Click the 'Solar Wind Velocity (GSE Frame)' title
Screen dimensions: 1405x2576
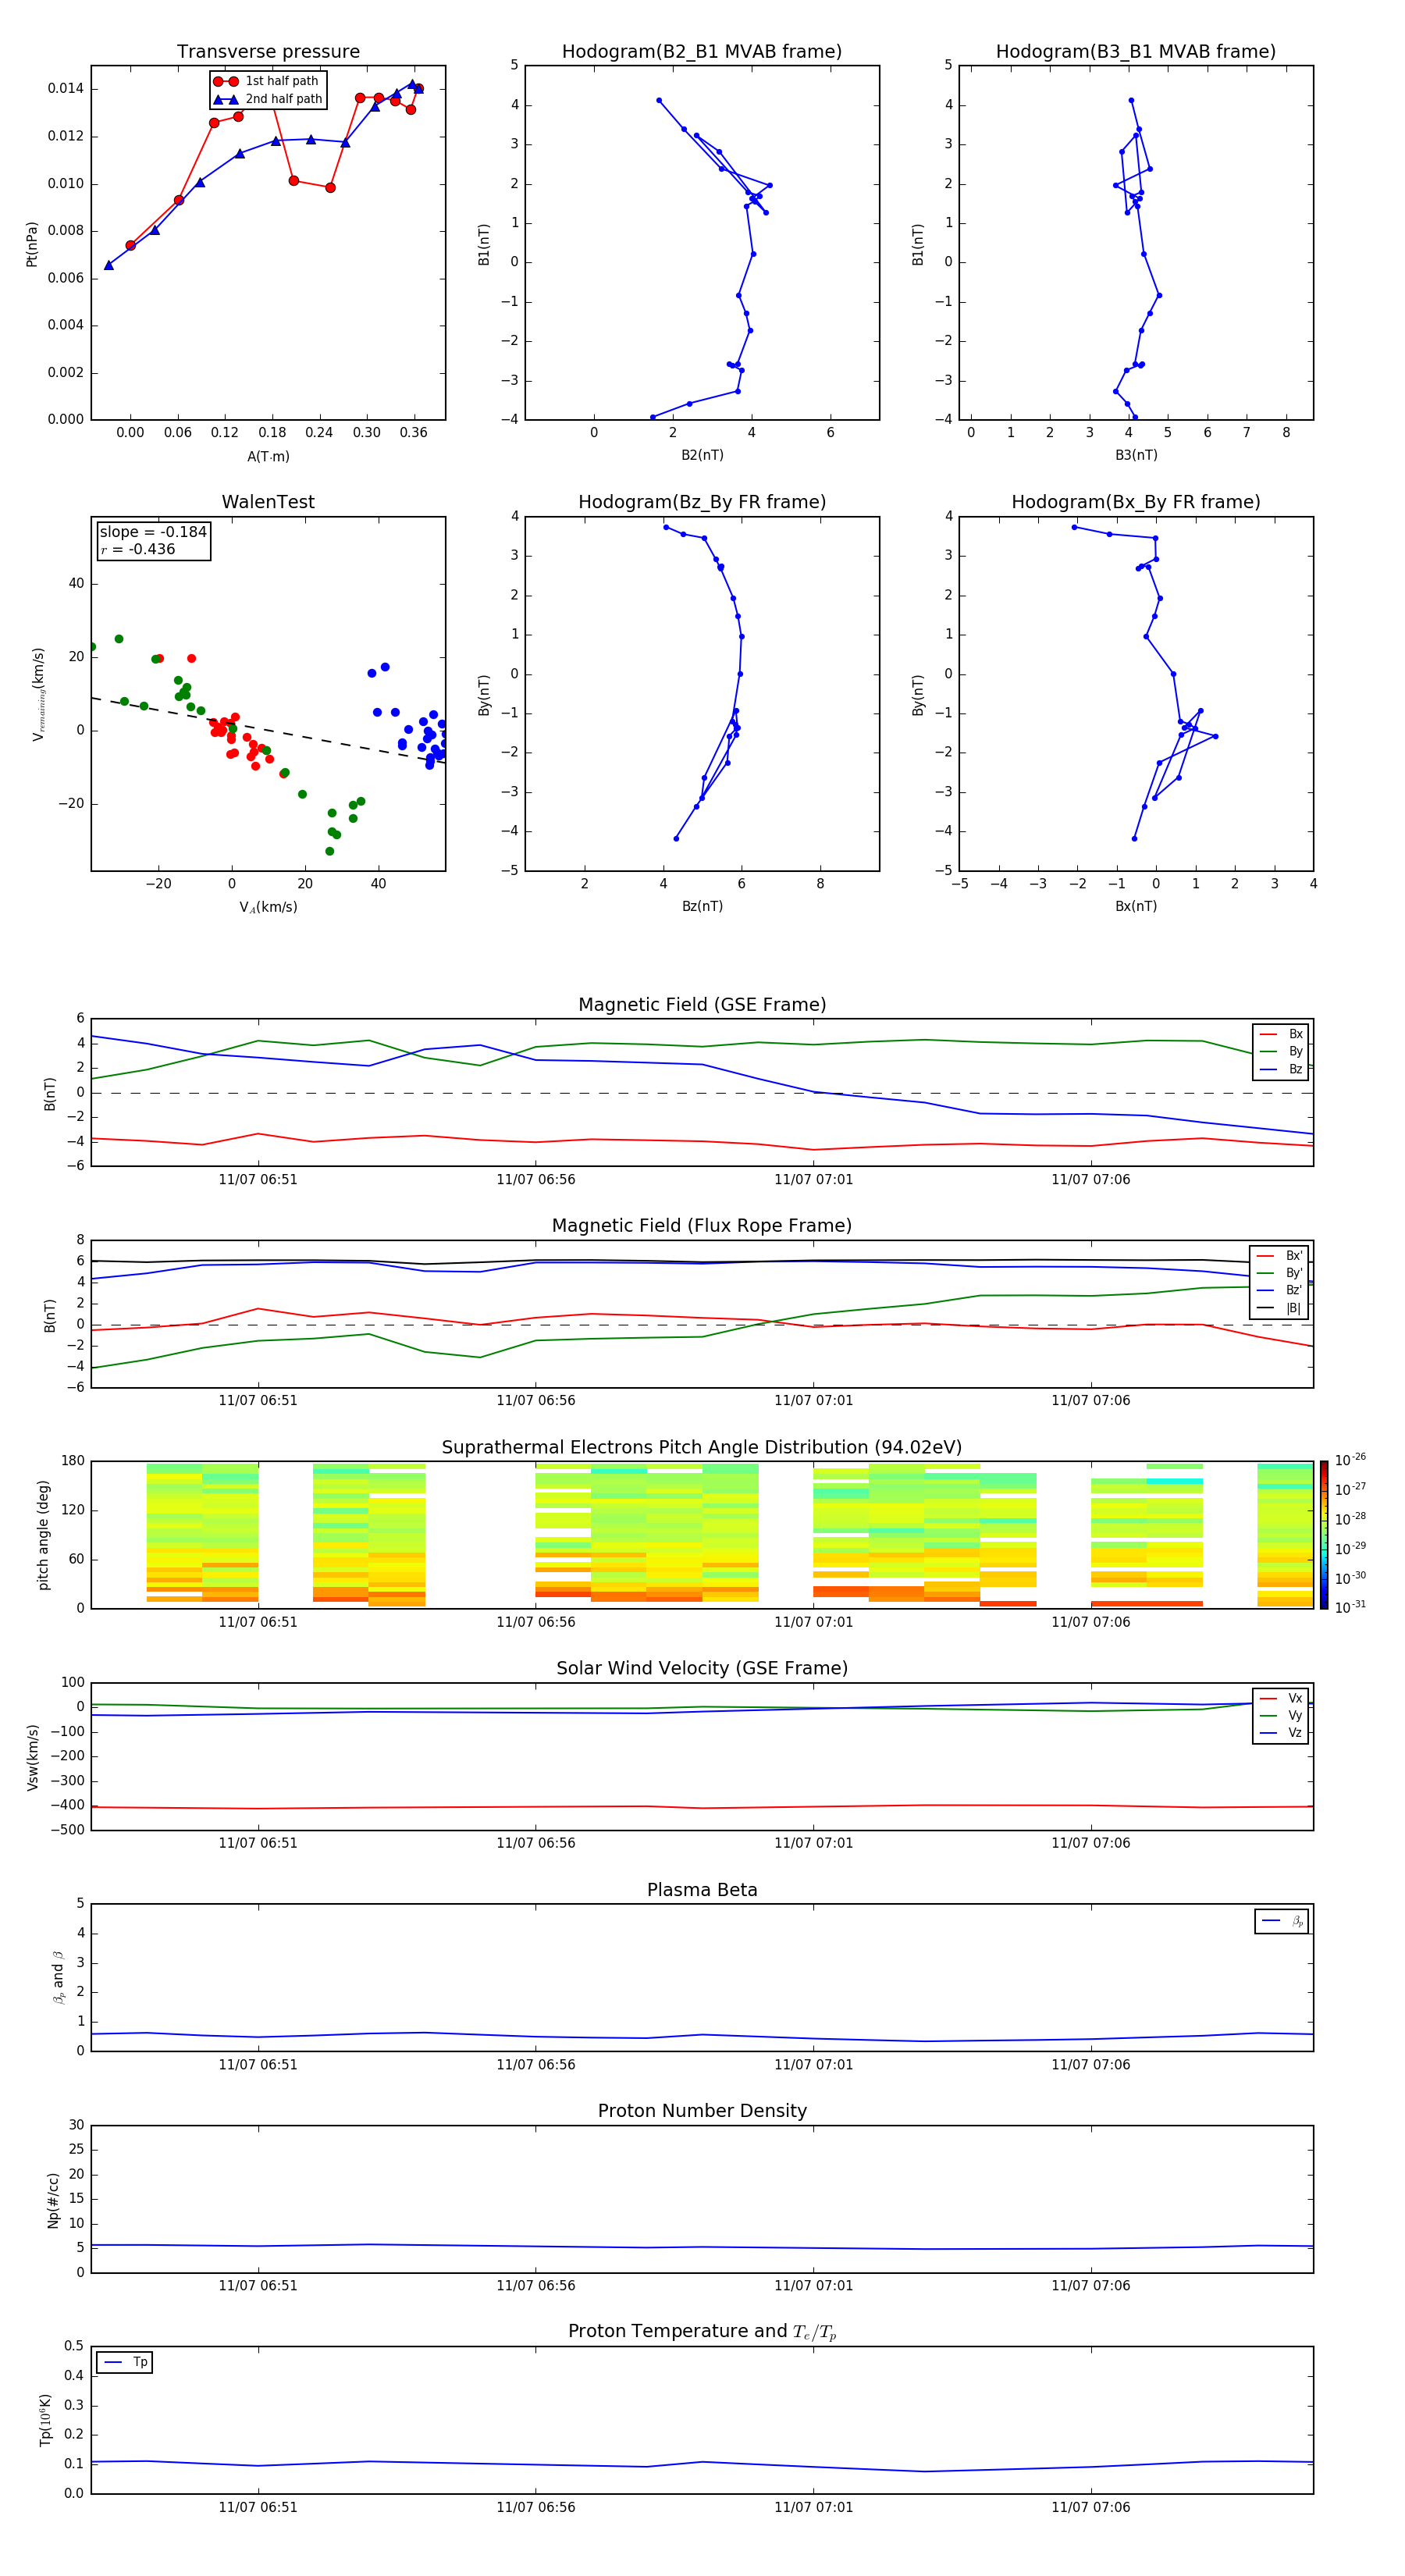[702, 1669]
